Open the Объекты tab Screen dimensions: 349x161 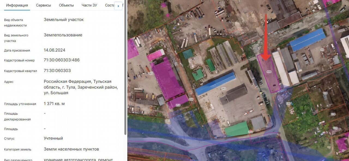pyautogui.click(x=66, y=5)
